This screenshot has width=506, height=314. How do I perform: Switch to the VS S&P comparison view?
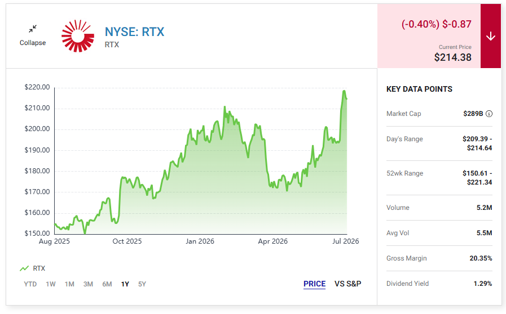coord(347,284)
